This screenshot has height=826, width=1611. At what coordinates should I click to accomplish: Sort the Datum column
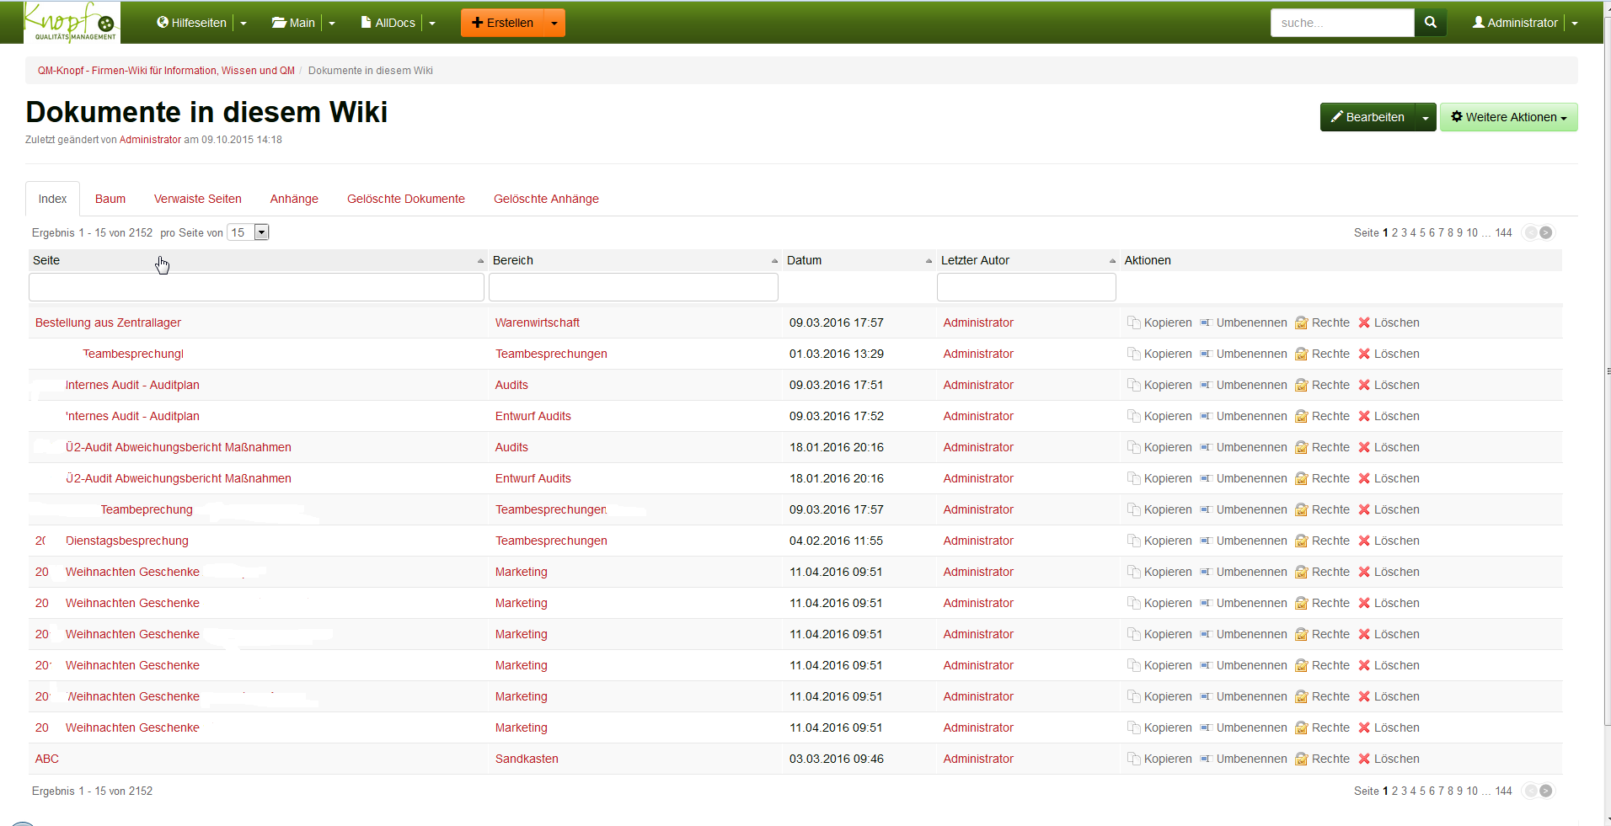(929, 261)
